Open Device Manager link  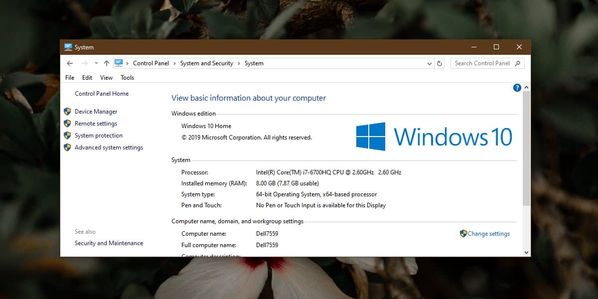pos(96,112)
